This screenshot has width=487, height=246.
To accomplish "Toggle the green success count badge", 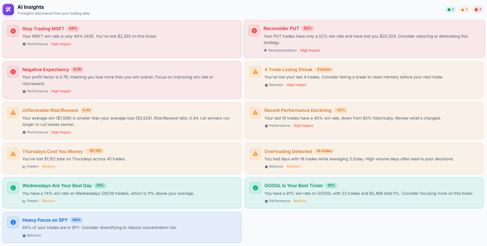I will [x=451, y=9].
